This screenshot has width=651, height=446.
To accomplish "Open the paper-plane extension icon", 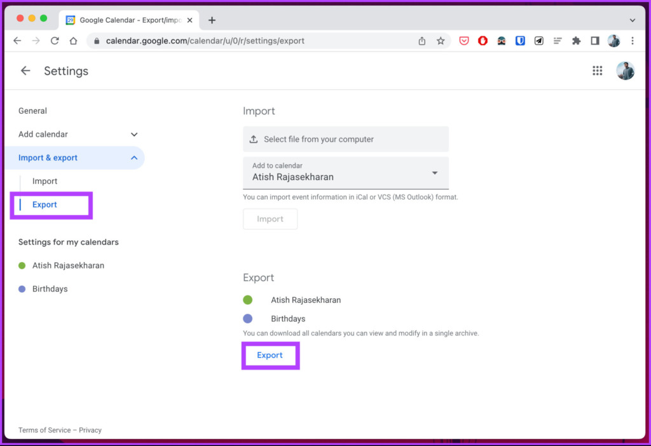I will click(x=539, y=41).
